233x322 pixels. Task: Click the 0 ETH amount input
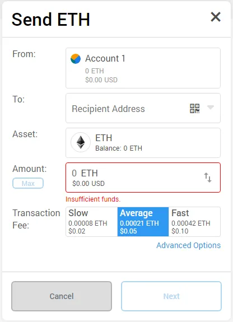coord(143,178)
